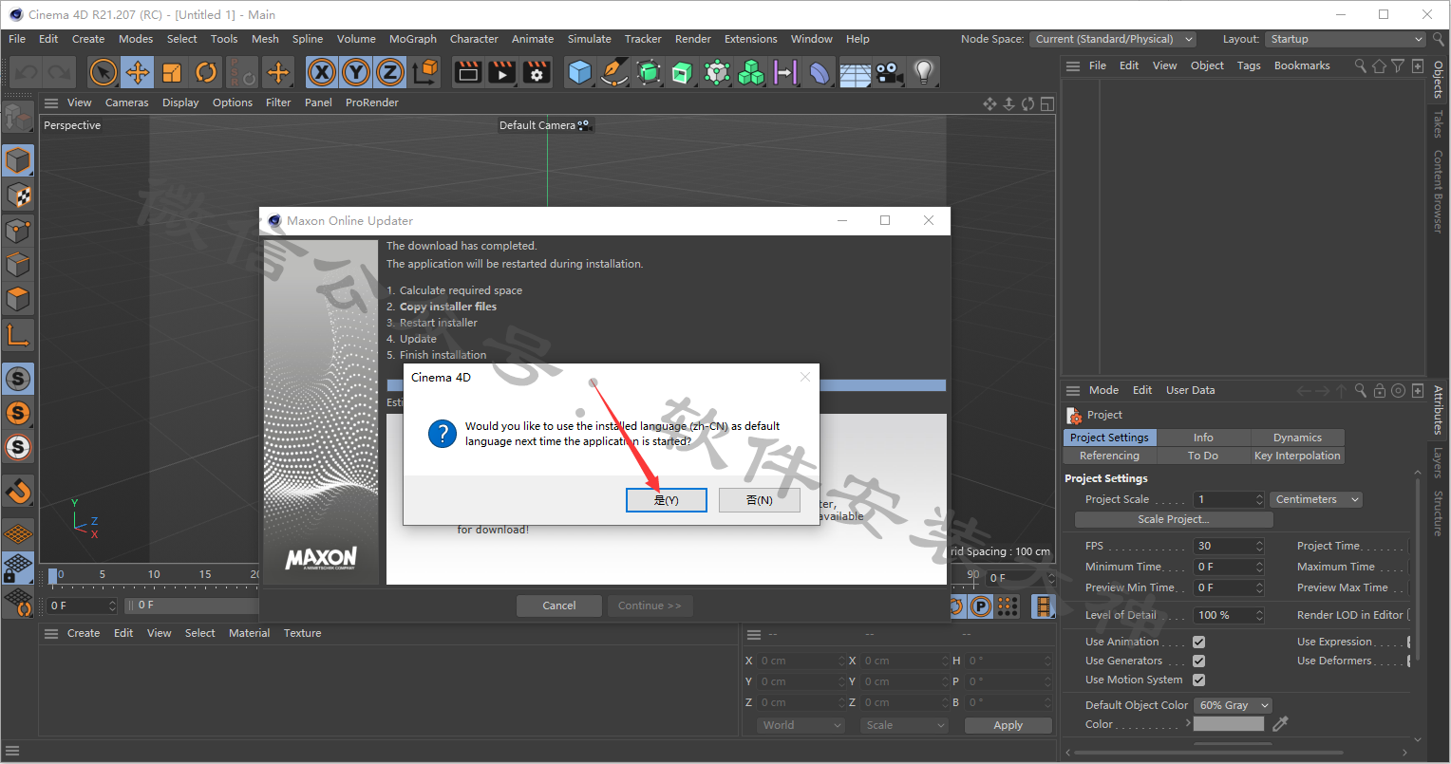
Task: Render to Picture Viewer icon
Action: click(502, 72)
